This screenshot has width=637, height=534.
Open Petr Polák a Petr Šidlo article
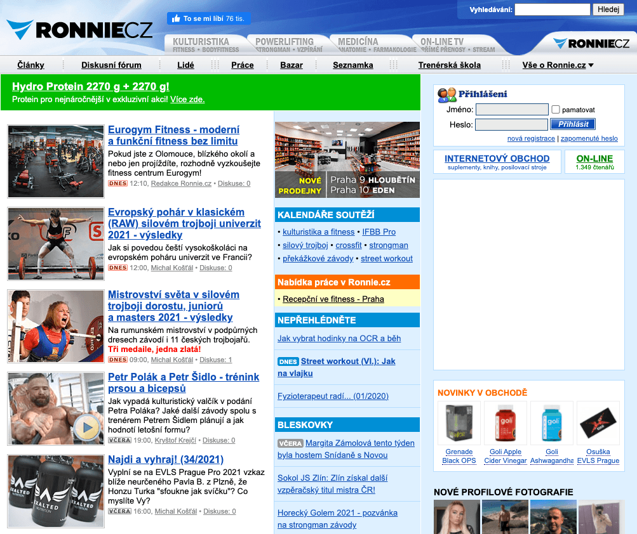coord(184,382)
